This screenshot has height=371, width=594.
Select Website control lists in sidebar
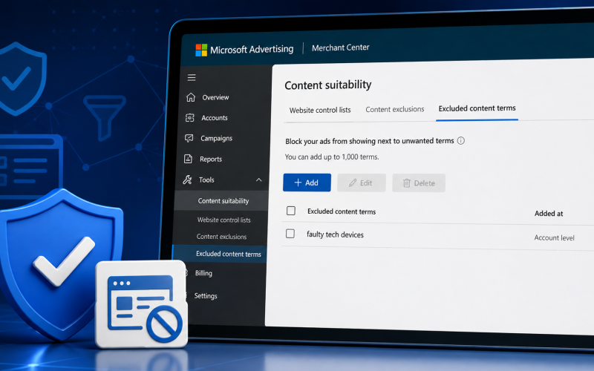[224, 220]
